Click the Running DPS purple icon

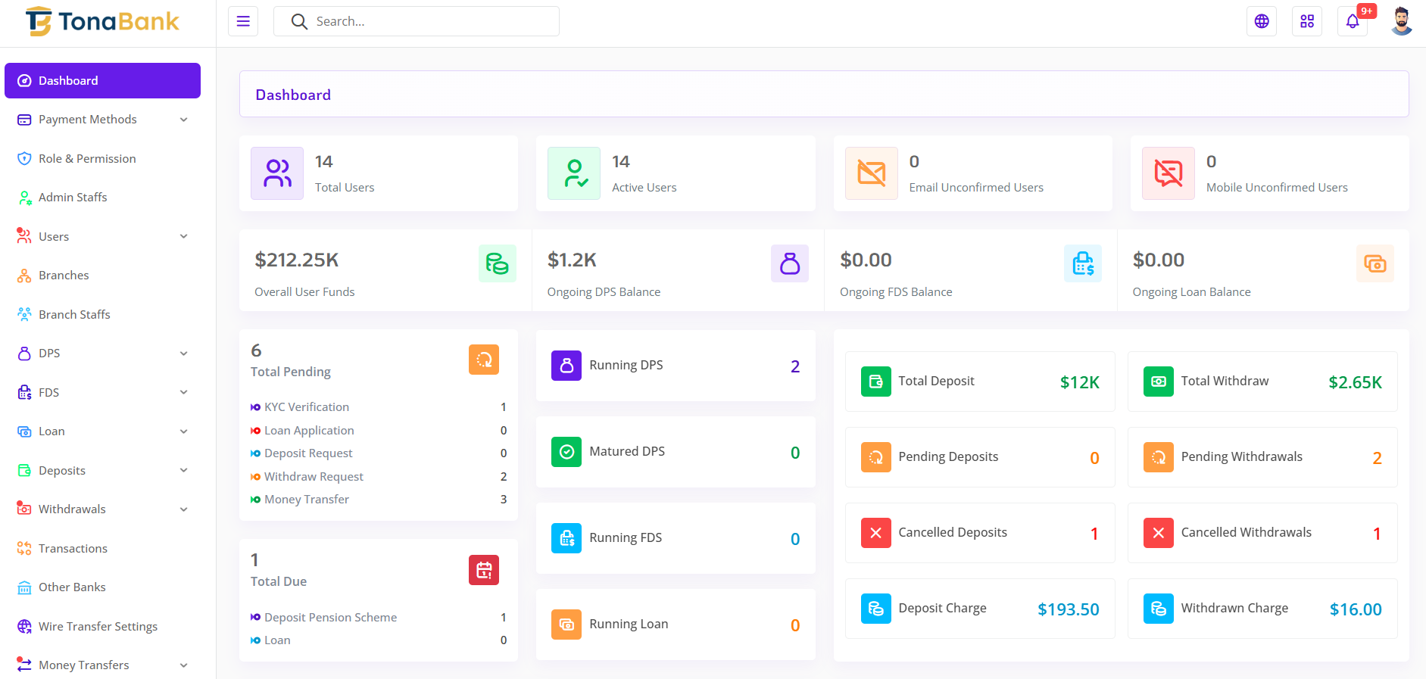[566, 366]
